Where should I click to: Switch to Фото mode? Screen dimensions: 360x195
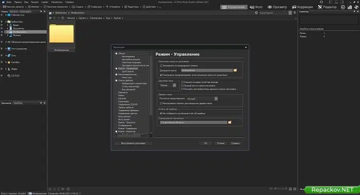click(x=256, y=7)
